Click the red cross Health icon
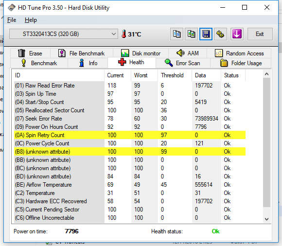282x246 pixels. pos(122,62)
